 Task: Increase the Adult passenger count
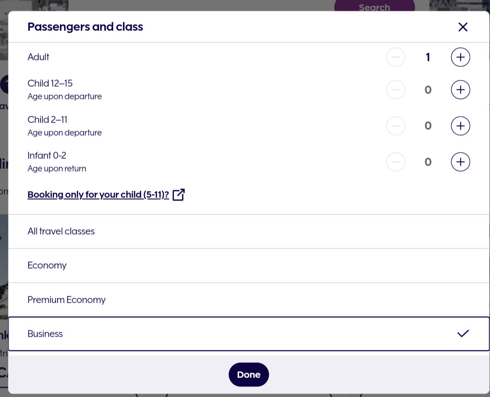[460, 57]
